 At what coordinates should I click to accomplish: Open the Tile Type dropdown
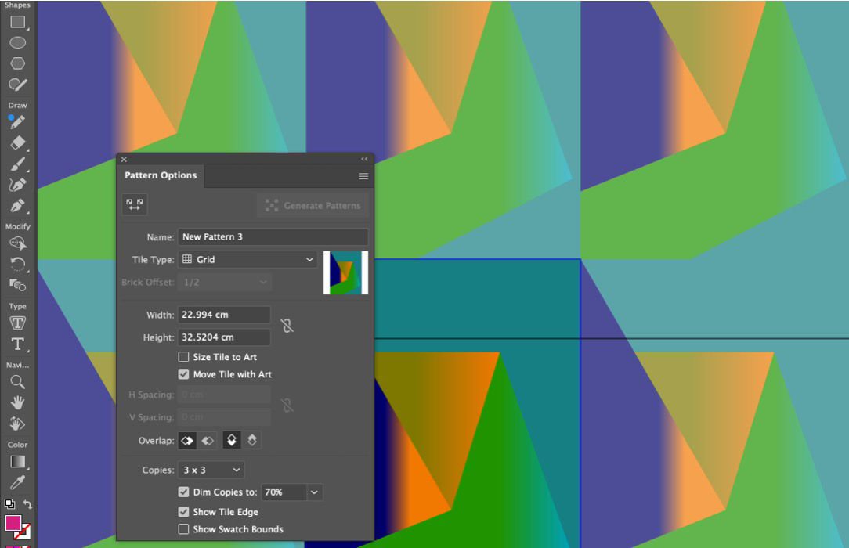pyautogui.click(x=247, y=259)
